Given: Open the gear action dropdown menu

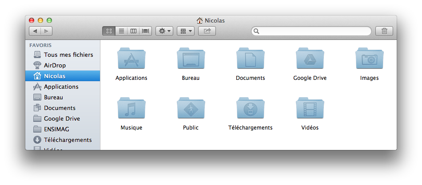Looking at the screenshot, I should pyautogui.click(x=164, y=31).
